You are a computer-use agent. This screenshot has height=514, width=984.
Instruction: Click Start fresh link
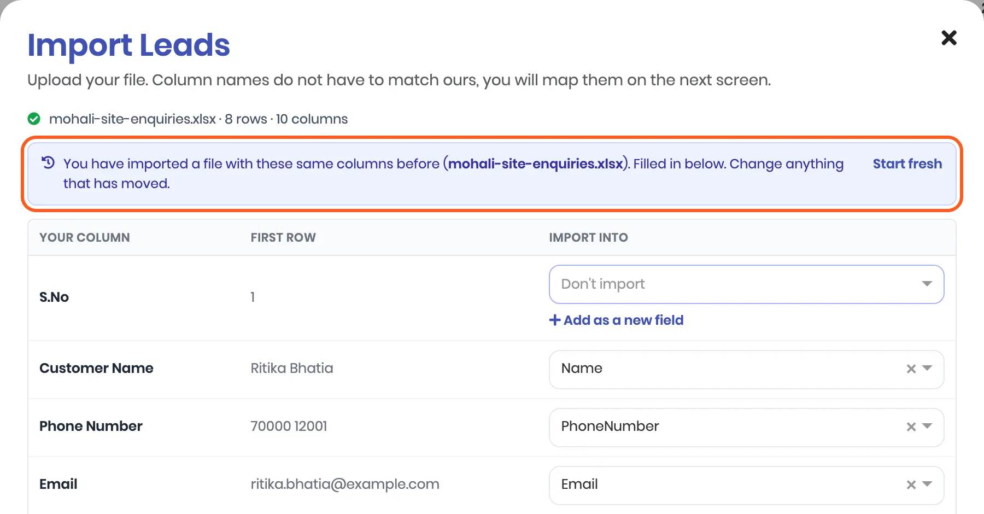coord(907,163)
